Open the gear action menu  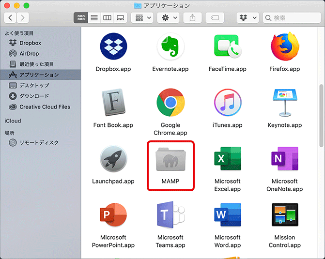point(168,18)
